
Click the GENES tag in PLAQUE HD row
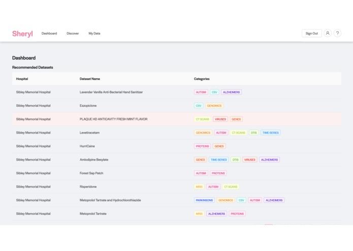[x=236, y=119]
